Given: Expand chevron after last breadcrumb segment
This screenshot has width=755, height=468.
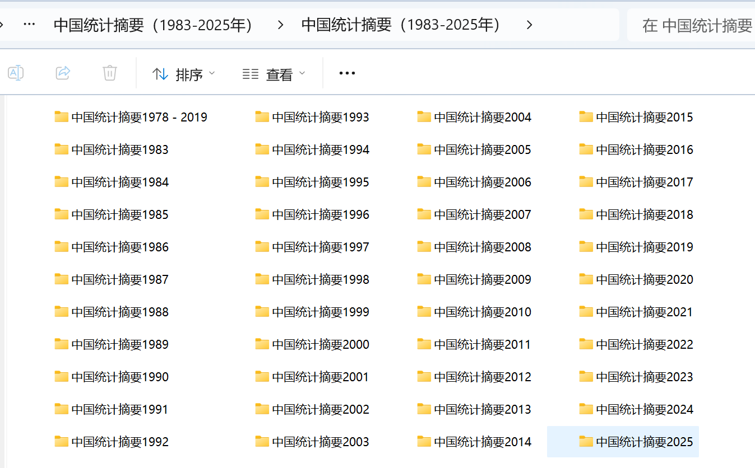Looking at the screenshot, I should pos(529,25).
